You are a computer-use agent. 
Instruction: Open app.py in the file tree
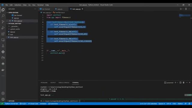tap(13, 32)
